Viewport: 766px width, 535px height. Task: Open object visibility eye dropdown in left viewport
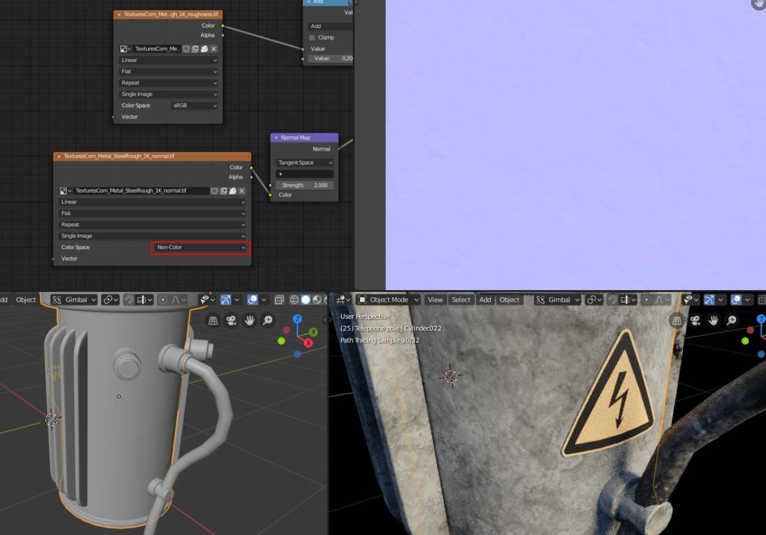click(x=207, y=300)
